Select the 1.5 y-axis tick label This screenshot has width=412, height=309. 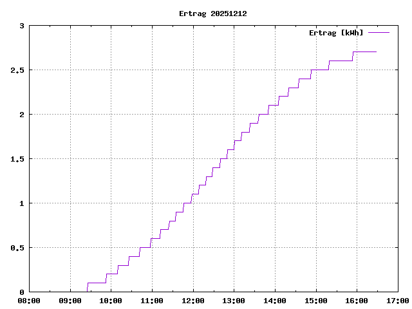click(17, 159)
